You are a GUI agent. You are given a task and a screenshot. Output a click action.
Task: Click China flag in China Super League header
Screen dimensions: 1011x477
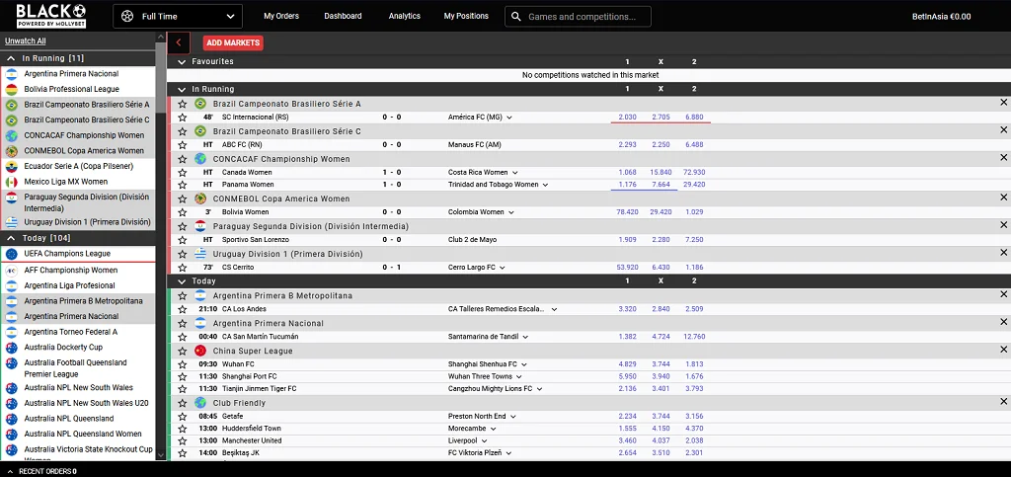pos(200,351)
